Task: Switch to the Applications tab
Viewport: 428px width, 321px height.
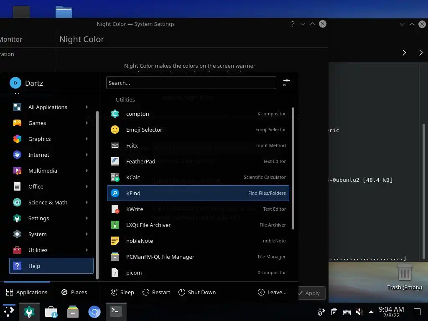Action: tap(27, 292)
